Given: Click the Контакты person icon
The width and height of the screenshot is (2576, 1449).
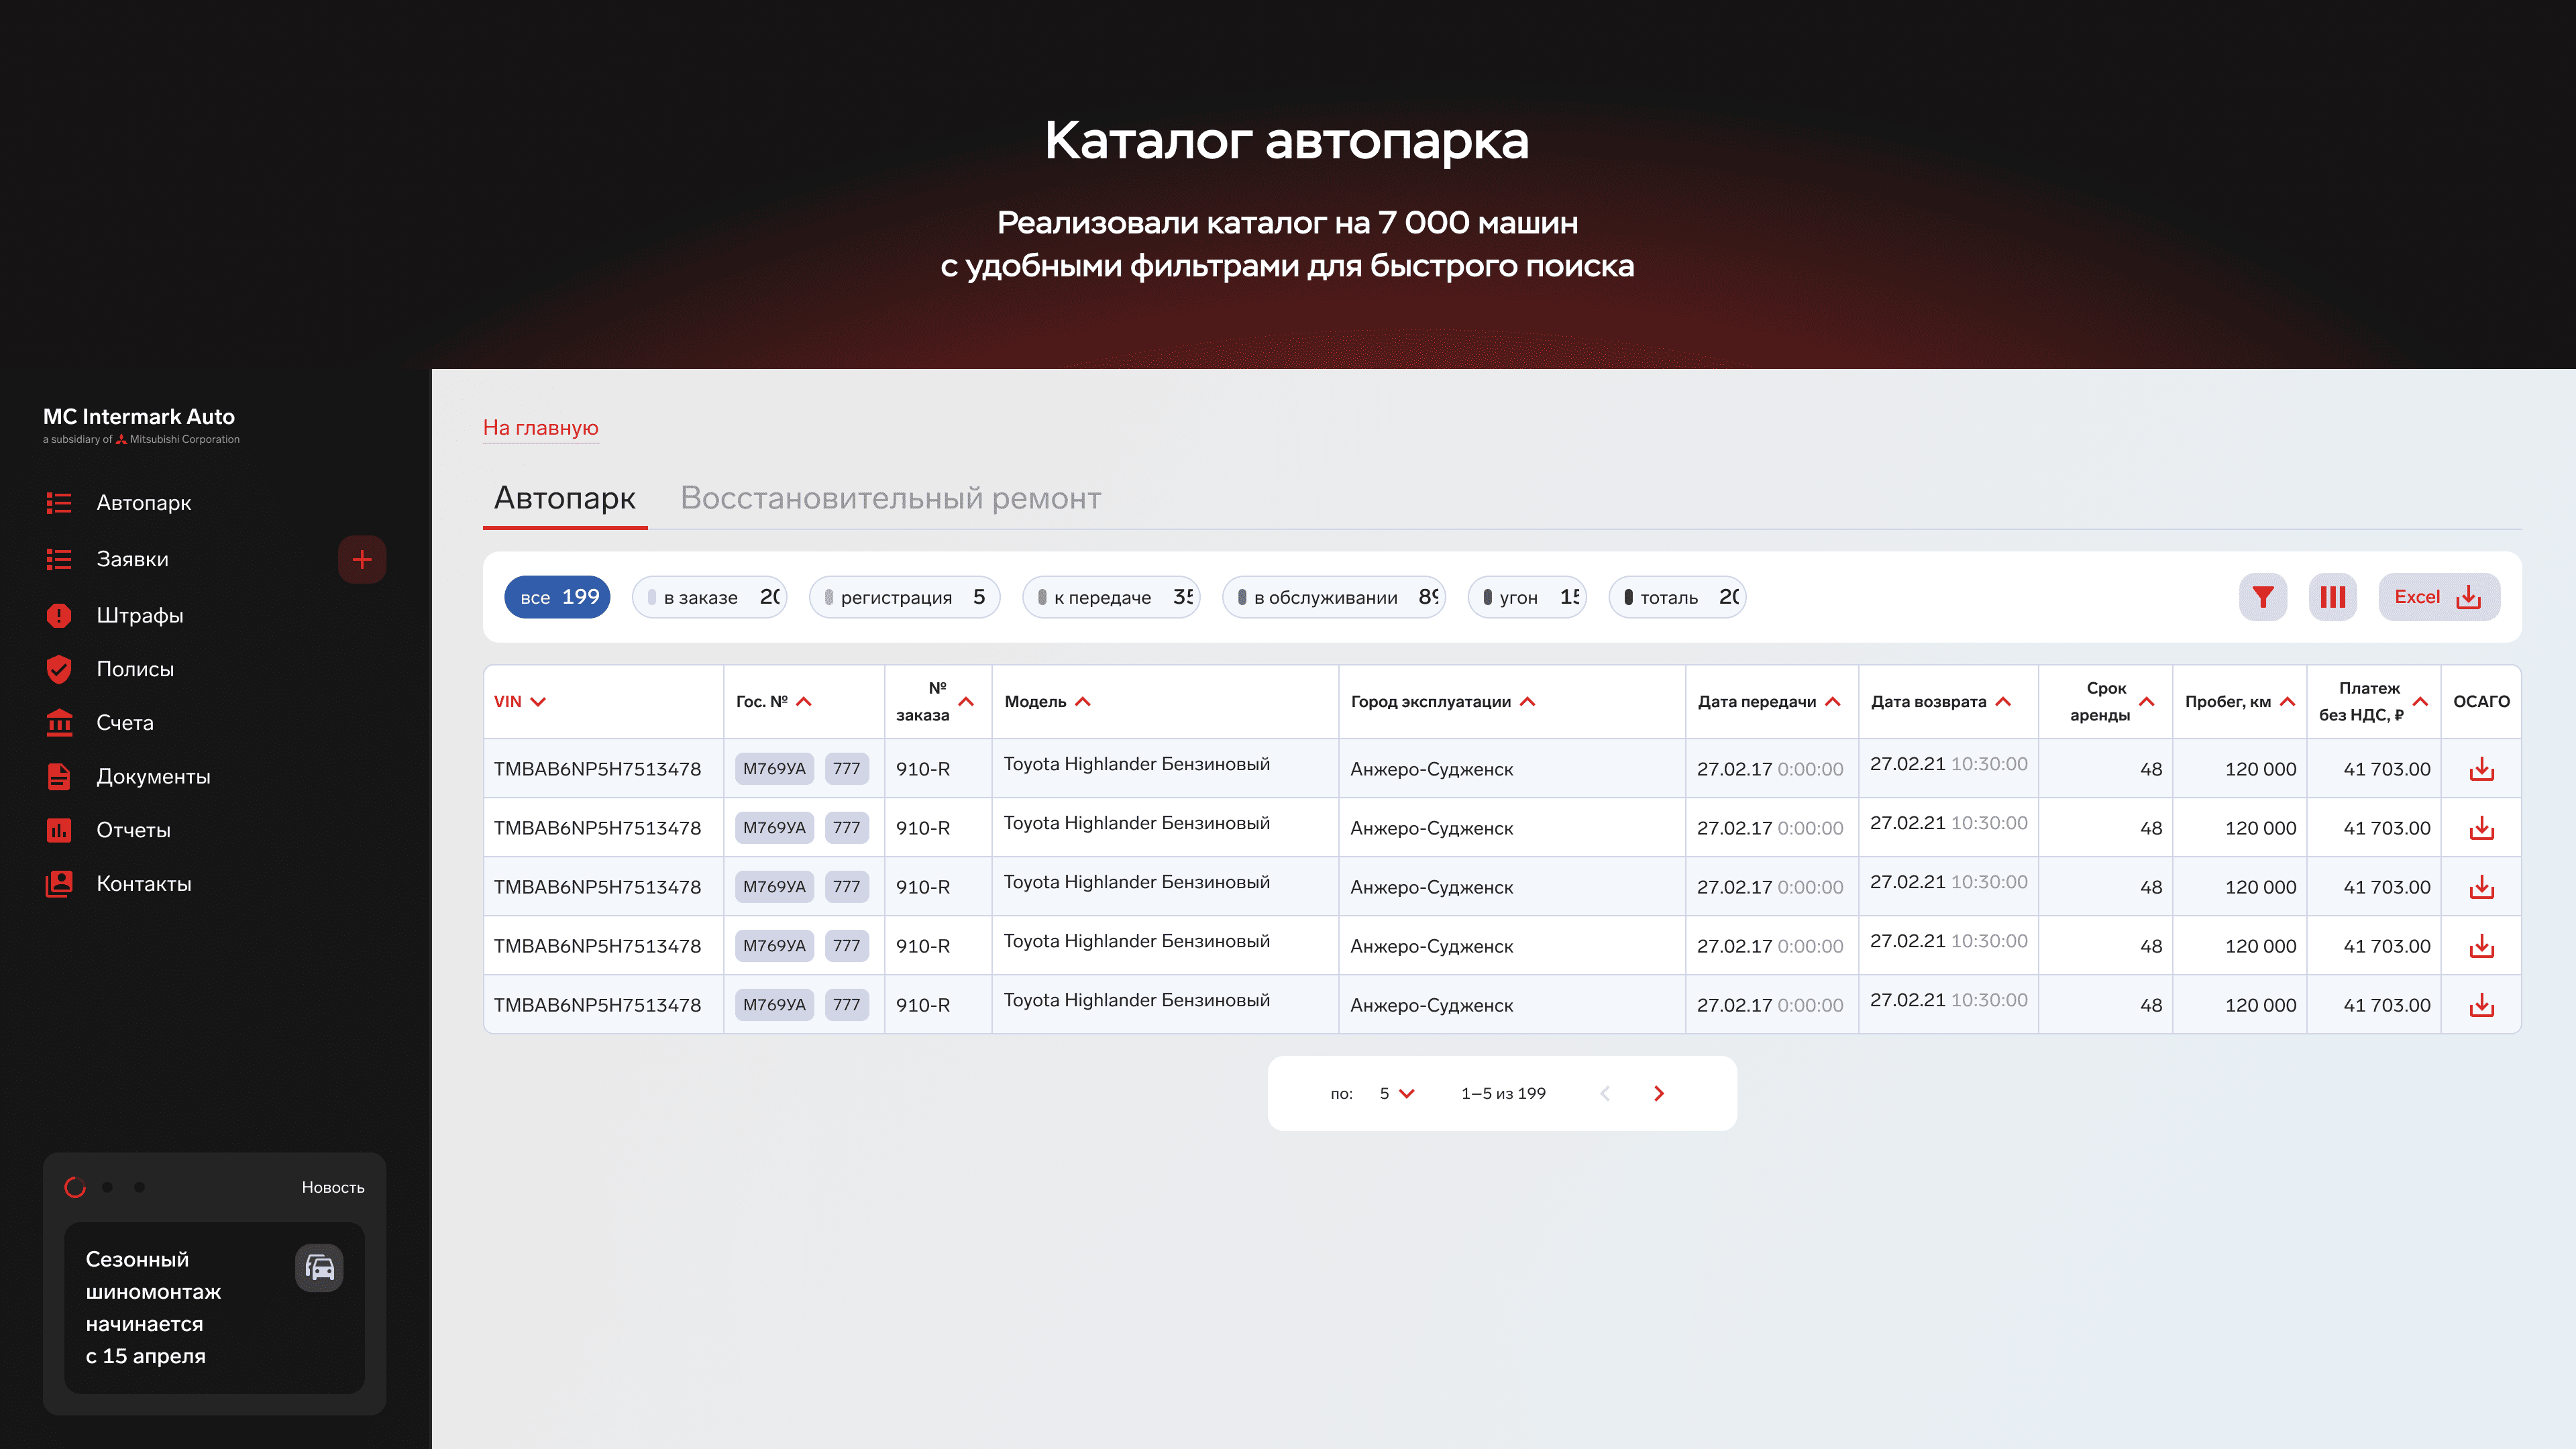Looking at the screenshot, I should [59, 884].
